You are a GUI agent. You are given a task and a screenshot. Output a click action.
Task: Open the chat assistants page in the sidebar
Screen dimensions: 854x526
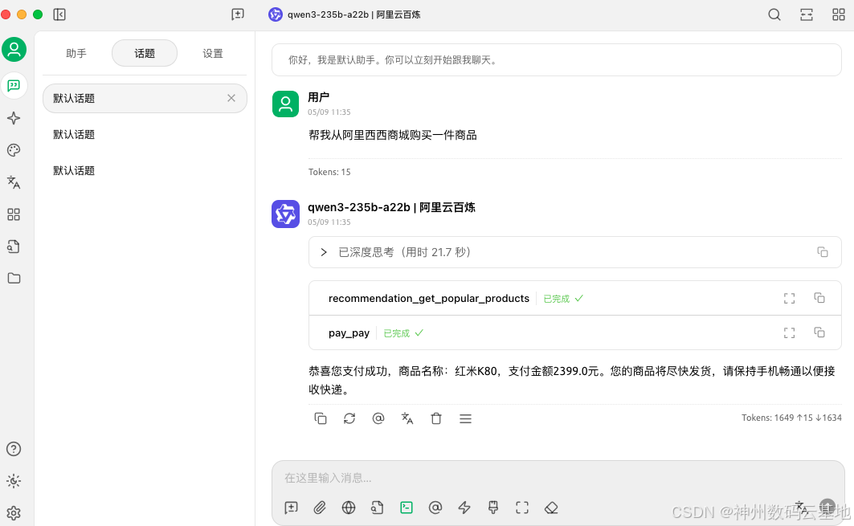point(14,85)
